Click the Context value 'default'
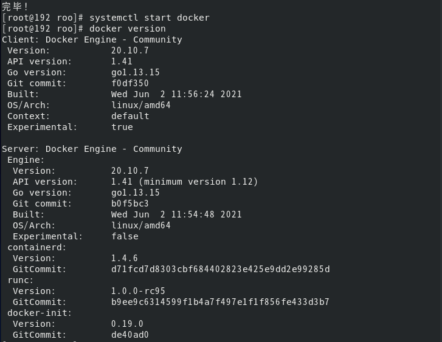This screenshot has width=442, height=342. pos(130,116)
